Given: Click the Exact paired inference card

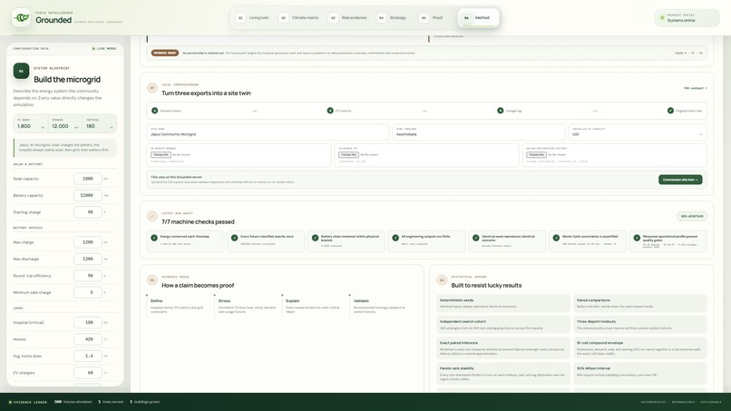Looking at the screenshot, I should point(503,348).
